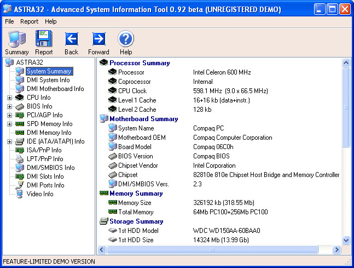Screen dimensions: 354x268
Task: Click the Report floppy disk icon
Action: (x=44, y=39)
